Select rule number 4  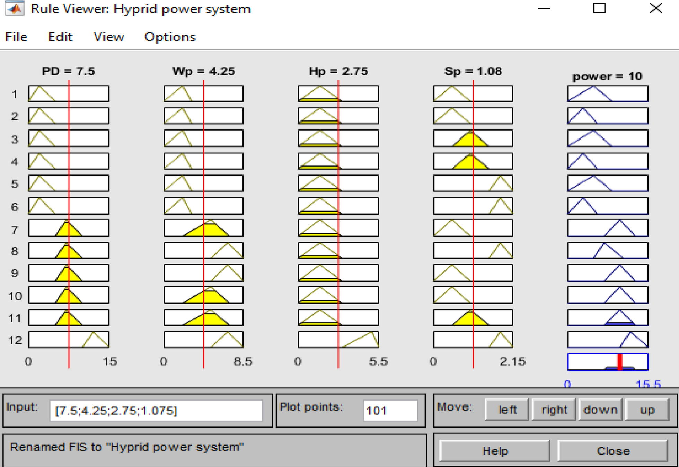pyautogui.click(x=15, y=161)
